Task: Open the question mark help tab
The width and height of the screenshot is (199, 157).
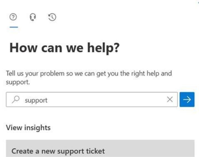Action: [13, 17]
